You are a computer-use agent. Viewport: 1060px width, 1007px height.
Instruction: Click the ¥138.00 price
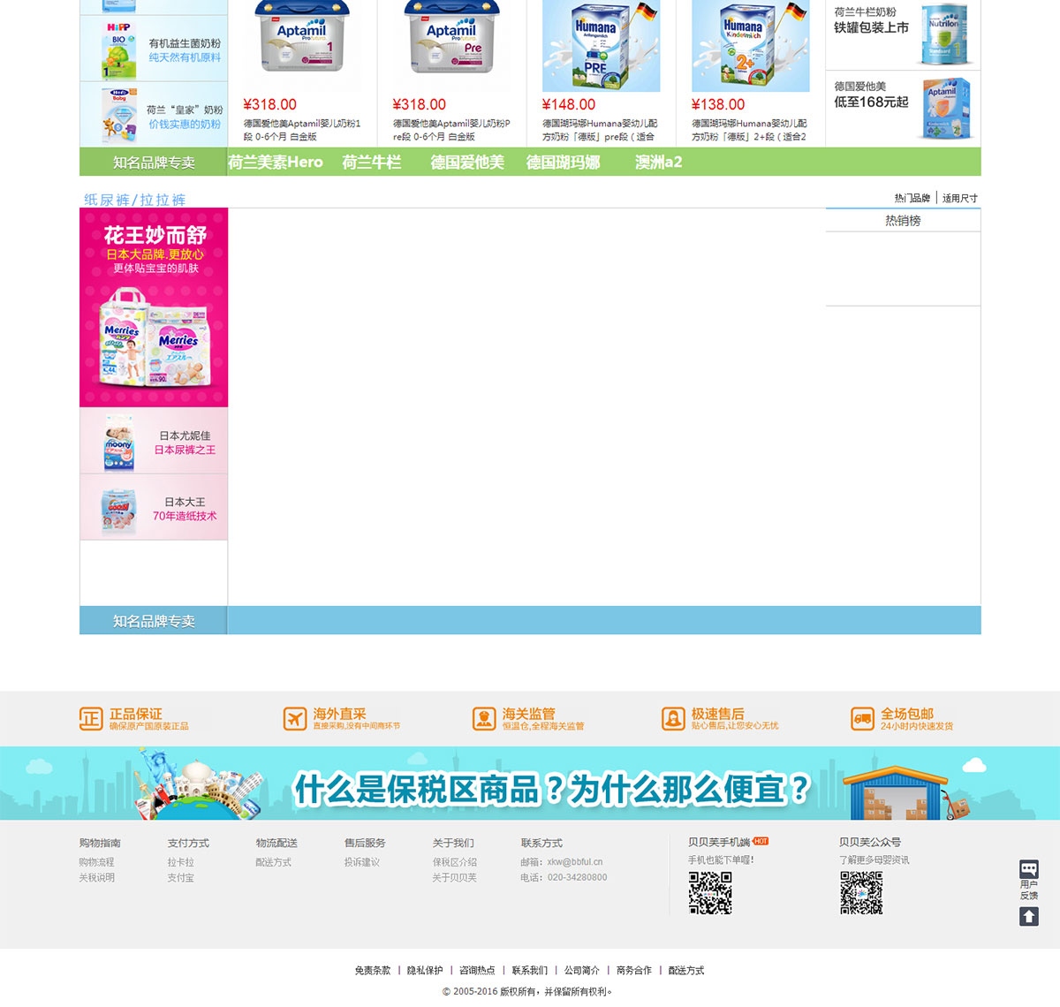pos(718,104)
